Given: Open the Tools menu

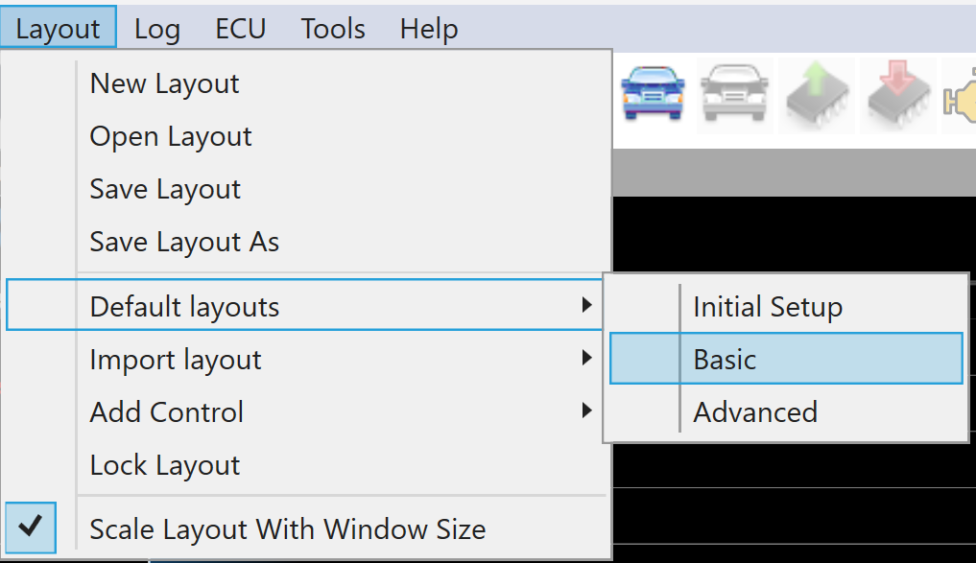Looking at the screenshot, I should pos(333,29).
